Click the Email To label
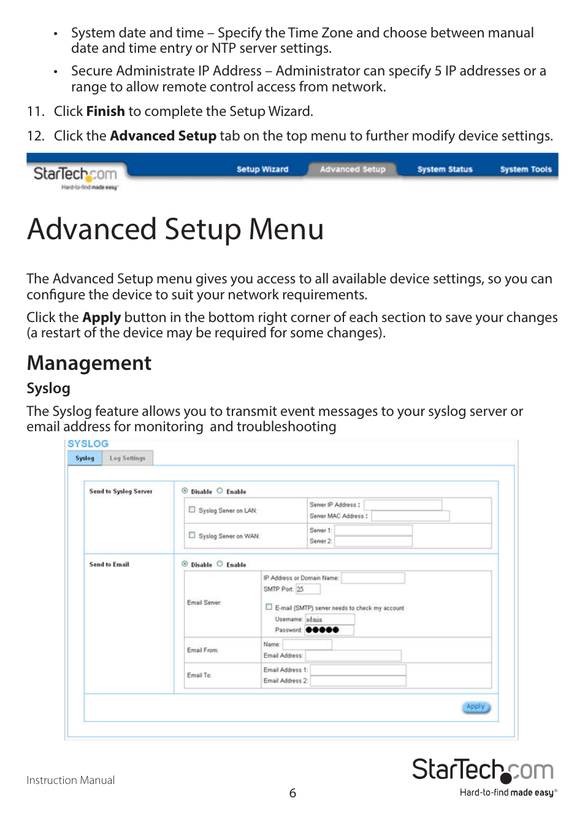 coord(199,675)
